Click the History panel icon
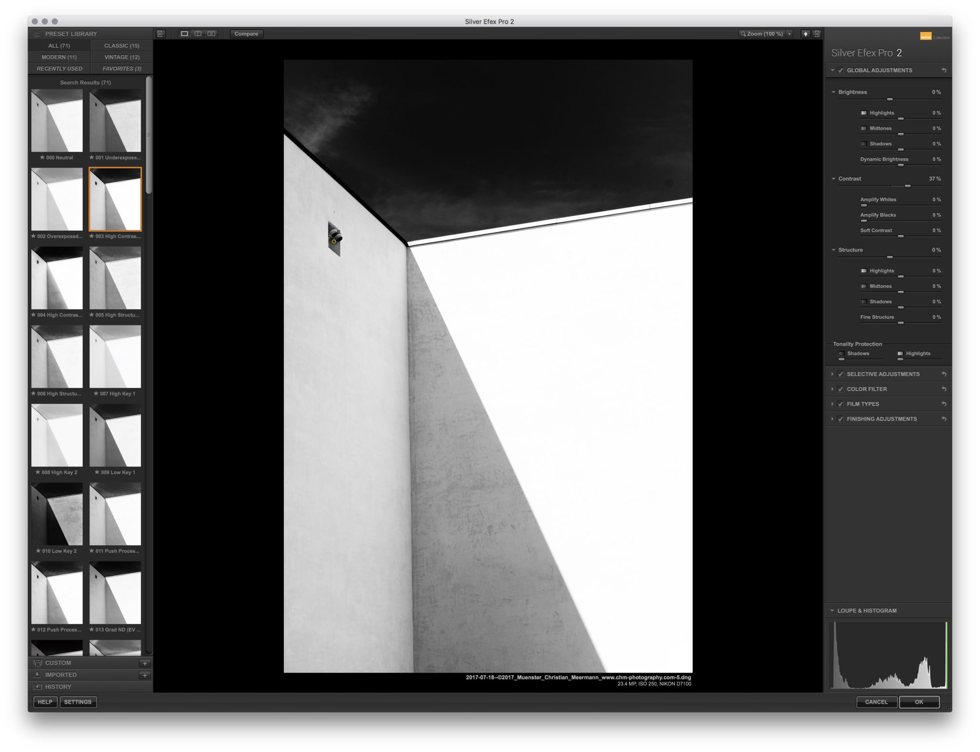The width and height of the screenshot is (980, 752). pos(37,687)
